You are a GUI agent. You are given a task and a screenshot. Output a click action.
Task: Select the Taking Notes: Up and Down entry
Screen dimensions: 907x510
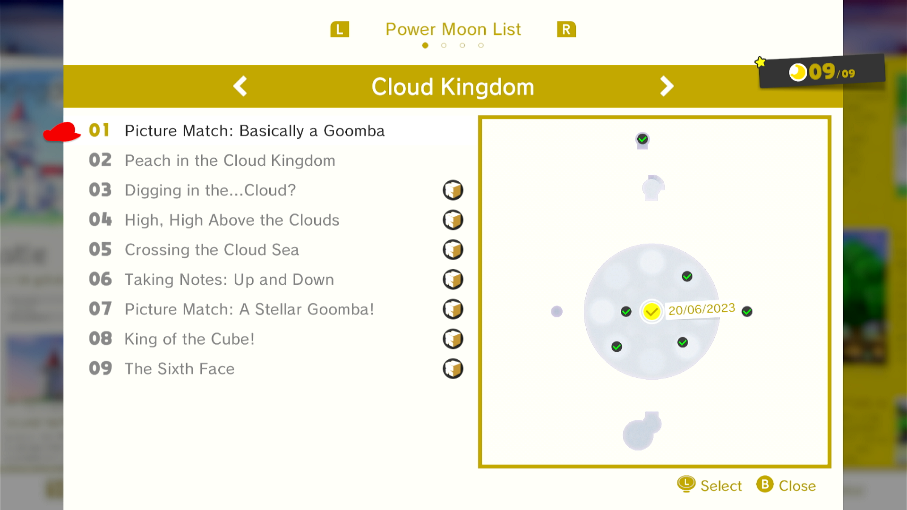coord(229,280)
